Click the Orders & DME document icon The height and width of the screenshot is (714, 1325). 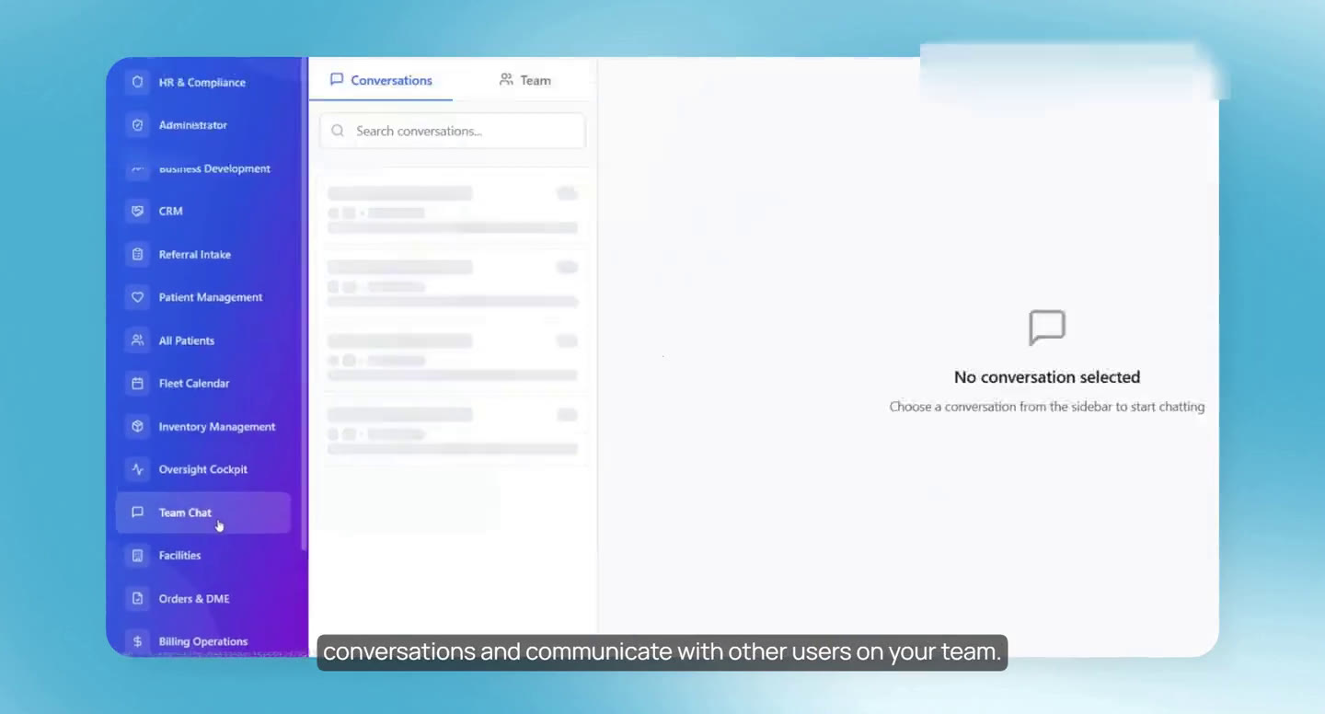coord(138,598)
